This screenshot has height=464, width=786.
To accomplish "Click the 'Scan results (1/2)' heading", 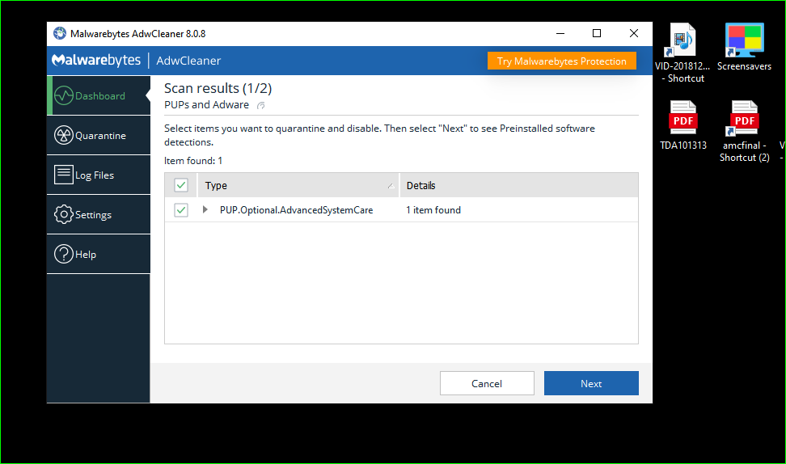I will pyautogui.click(x=218, y=88).
